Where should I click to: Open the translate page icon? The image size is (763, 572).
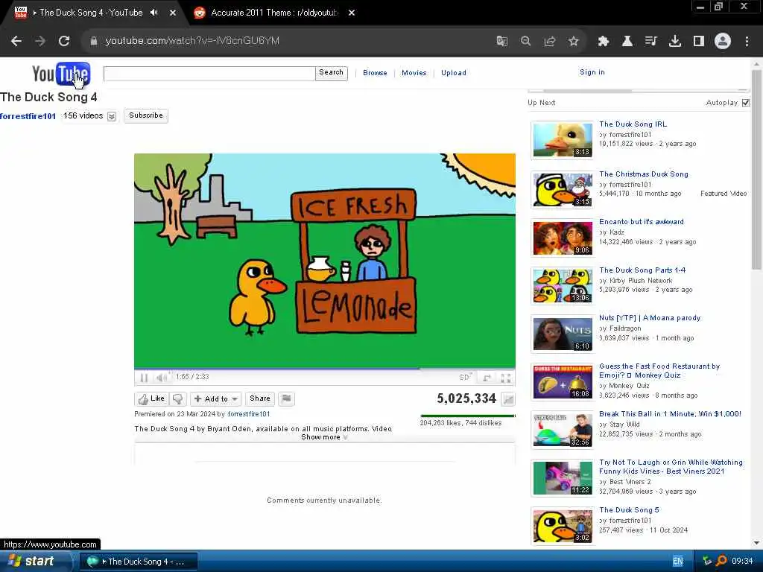point(501,41)
